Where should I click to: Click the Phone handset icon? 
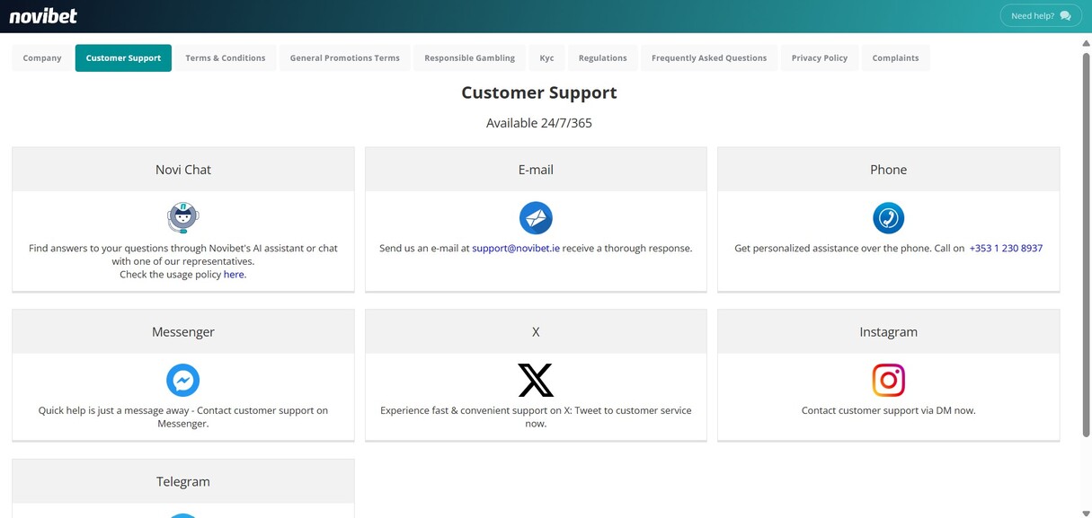(888, 217)
